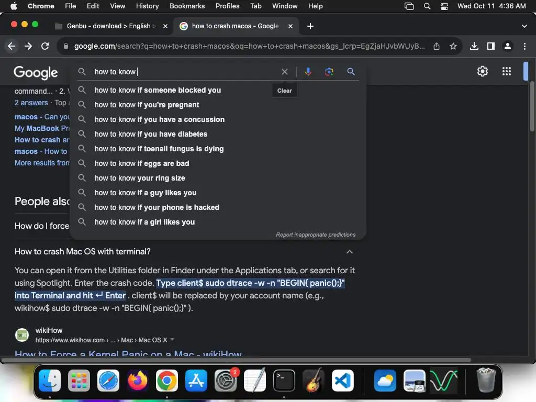Screen dimensions: 536x402
Task: Open the Apple menu
Action: (x=14, y=6)
